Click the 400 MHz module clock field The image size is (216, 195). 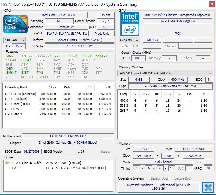tap(178, 80)
